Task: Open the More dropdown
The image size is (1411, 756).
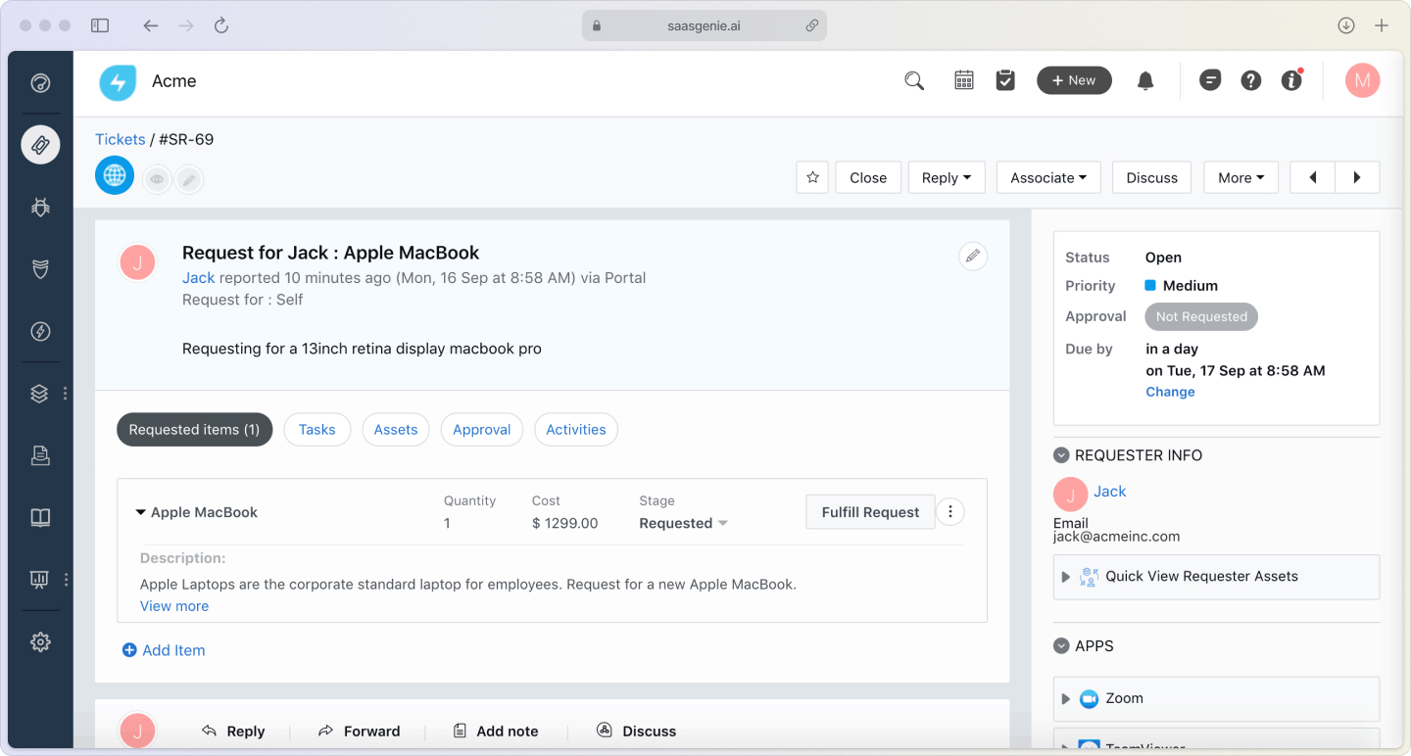Action: tap(1241, 177)
